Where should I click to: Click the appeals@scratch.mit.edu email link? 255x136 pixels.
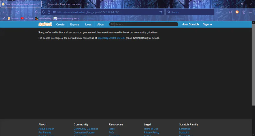coord(111,38)
